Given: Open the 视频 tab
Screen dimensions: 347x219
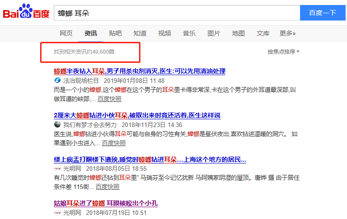Looking at the screenshot, I should coord(165,33).
